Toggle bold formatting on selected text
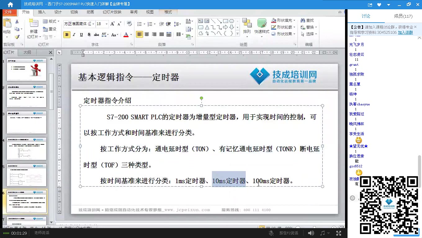The height and width of the screenshot is (238, 422). click(x=67, y=35)
